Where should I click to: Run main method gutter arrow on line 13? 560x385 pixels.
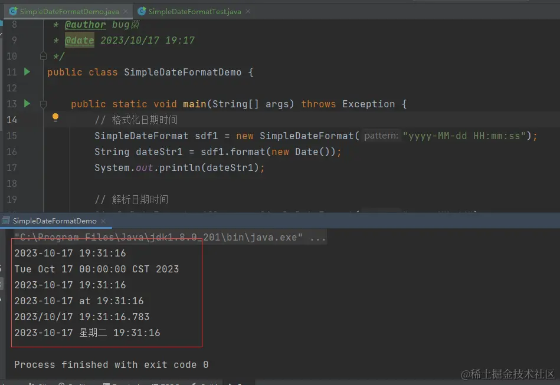click(27, 104)
